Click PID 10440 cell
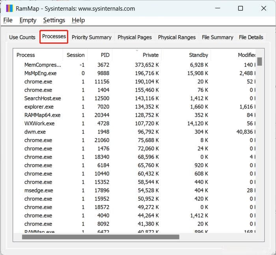The width and height of the screenshot is (276, 255). coord(102,174)
